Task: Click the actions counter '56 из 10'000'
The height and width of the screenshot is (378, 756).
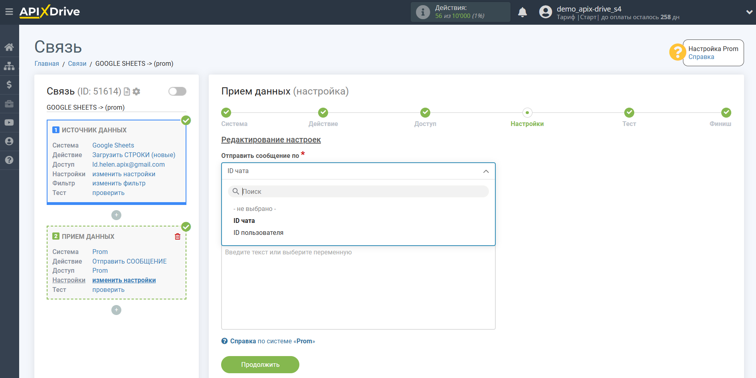Action: point(459,16)
